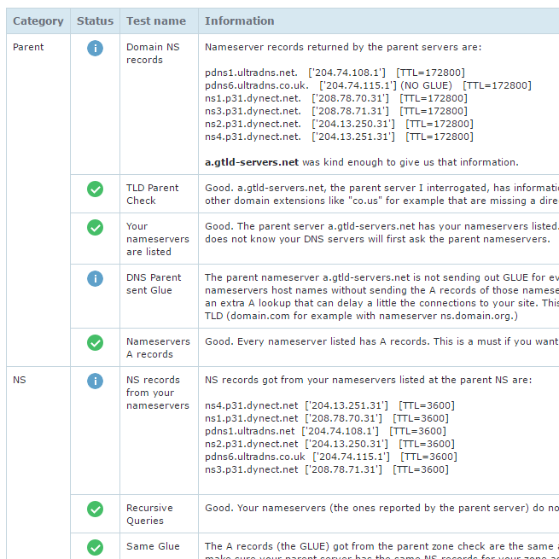The width and height of the screenshot is (559, 559).
Task: Click the ns4.p31.dynect.net TTL=3600 record line
Action: tap(329, 405)
